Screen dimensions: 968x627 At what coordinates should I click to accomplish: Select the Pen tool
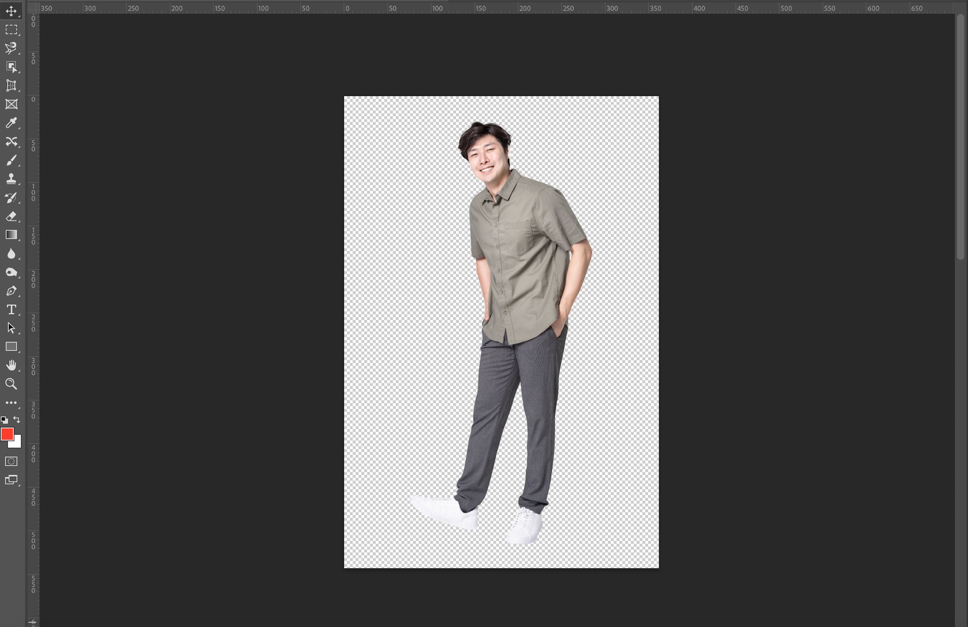(x=11, y=291)
